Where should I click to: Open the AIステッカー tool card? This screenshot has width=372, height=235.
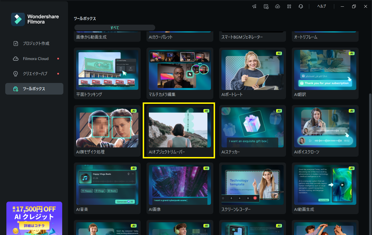click(253, 131)
